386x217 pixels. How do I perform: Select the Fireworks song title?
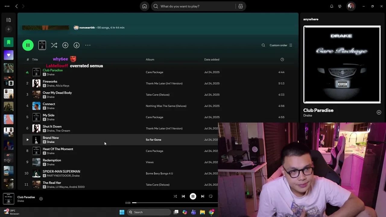click(50, 81)
